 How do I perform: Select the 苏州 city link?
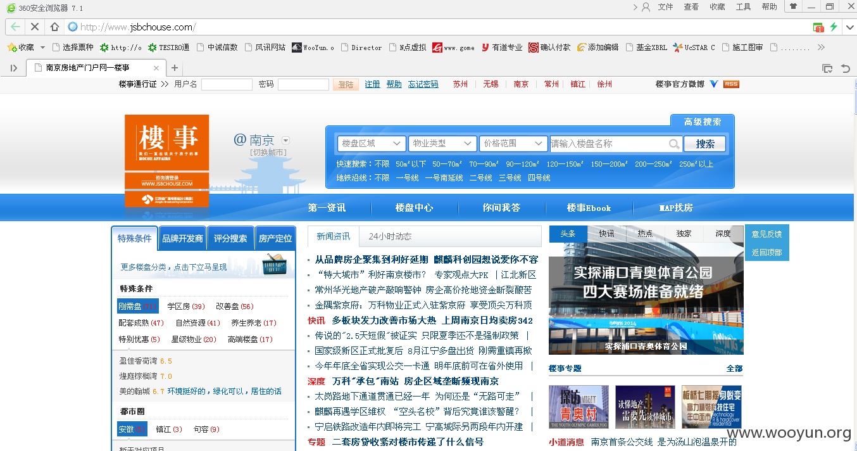[460, 84]
